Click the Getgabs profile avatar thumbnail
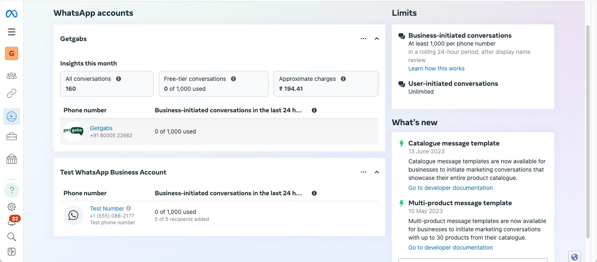This screenshot has width=597, height=262. click(73, 131)
